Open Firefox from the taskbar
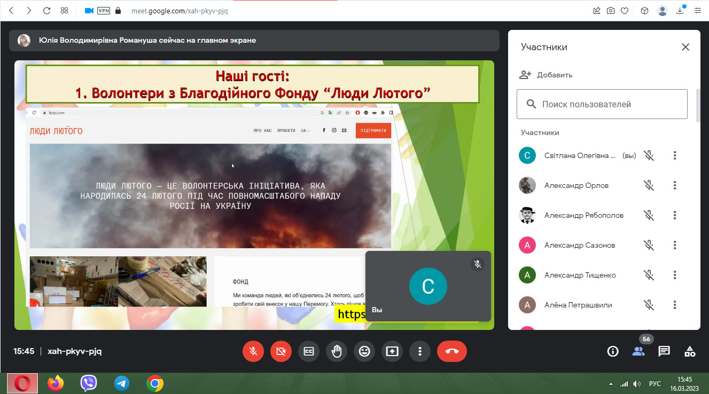This screenshot has height=394, width=709. [56, 383]
